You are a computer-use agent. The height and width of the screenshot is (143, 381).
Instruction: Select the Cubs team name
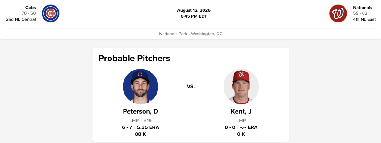click(30, 7)
